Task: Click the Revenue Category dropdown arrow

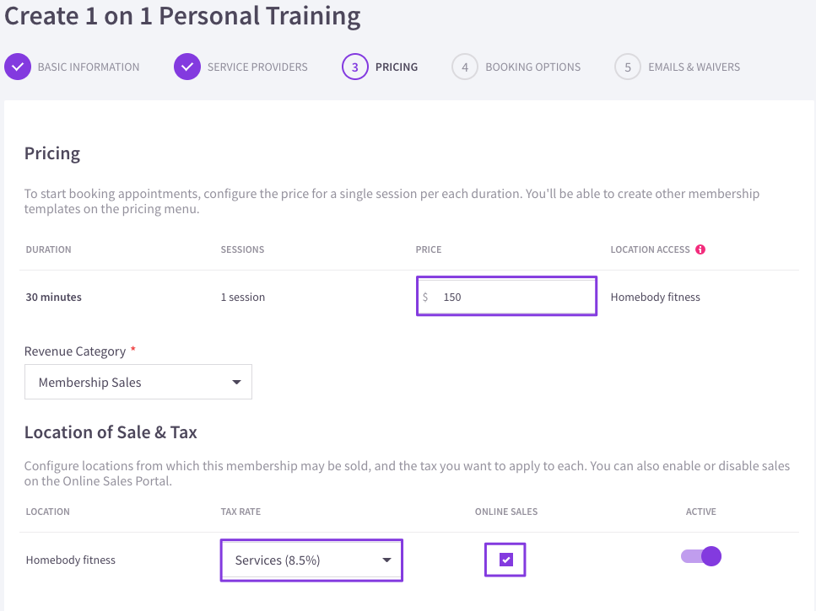Action: tap(237, 383)
